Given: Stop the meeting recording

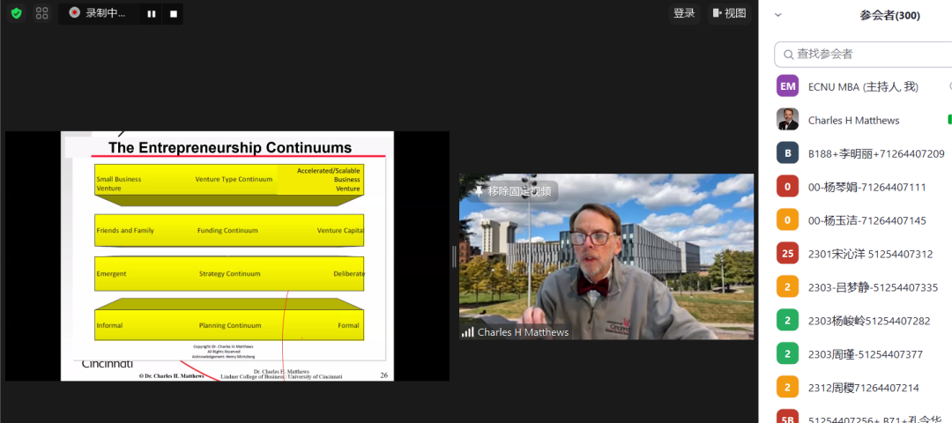Looking at the screenshot, I should tap(174, 13).
